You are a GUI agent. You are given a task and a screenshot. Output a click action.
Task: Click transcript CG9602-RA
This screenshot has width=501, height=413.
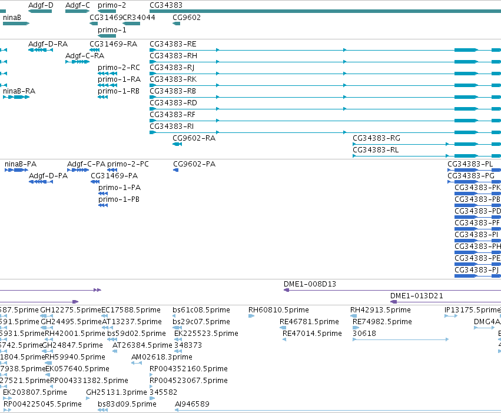click(x=194, y=138)
